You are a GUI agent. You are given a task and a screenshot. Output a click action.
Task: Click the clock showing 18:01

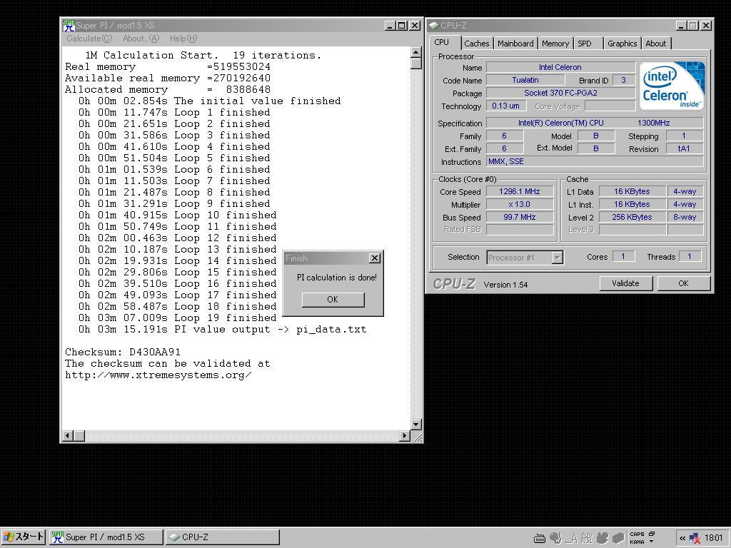point(713,538)
